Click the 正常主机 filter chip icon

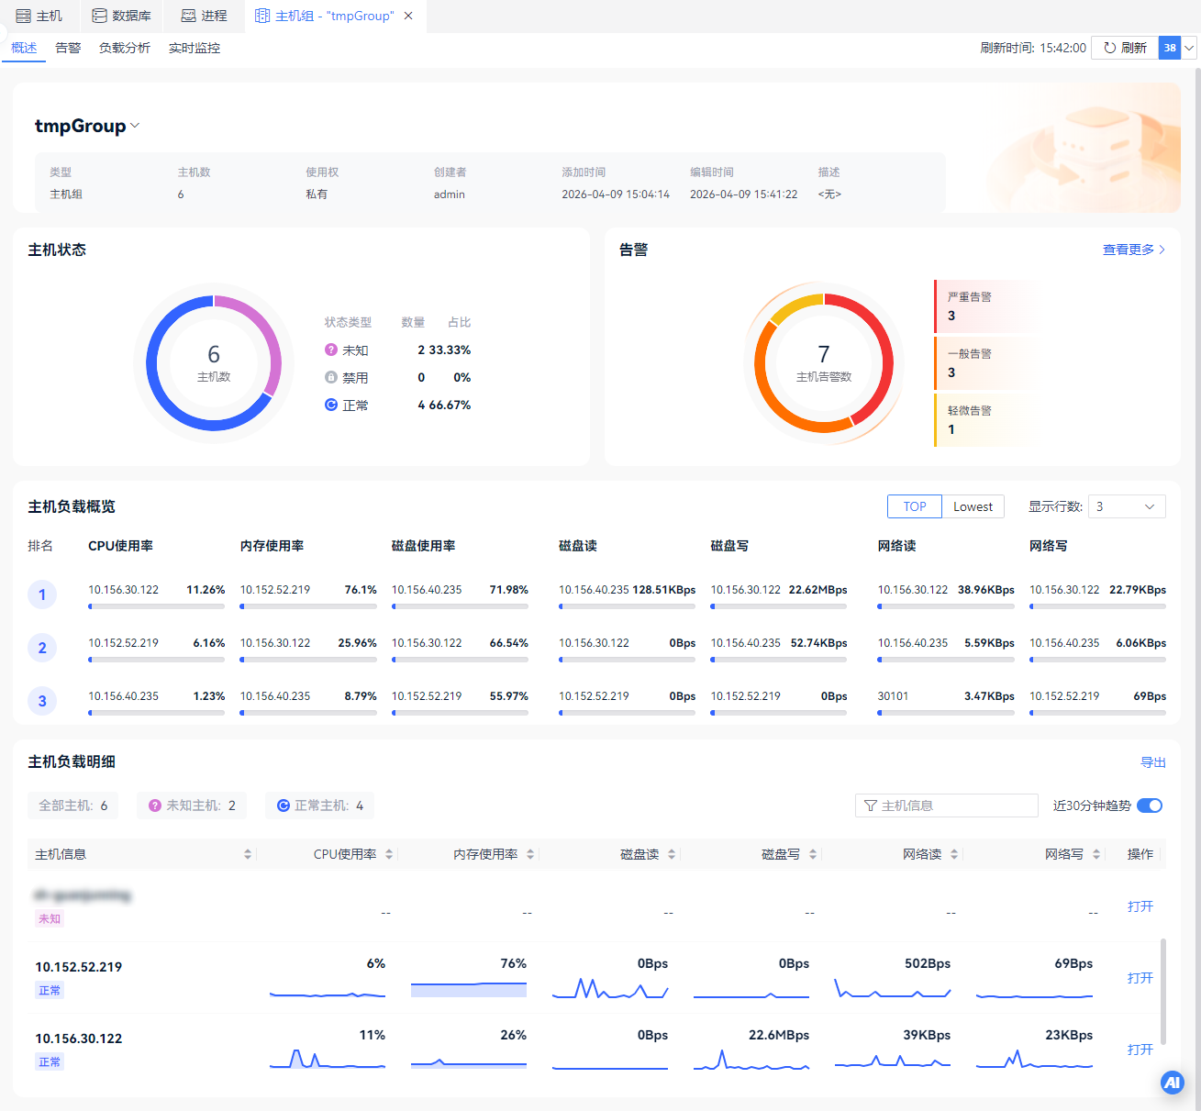tap(284, 805)
